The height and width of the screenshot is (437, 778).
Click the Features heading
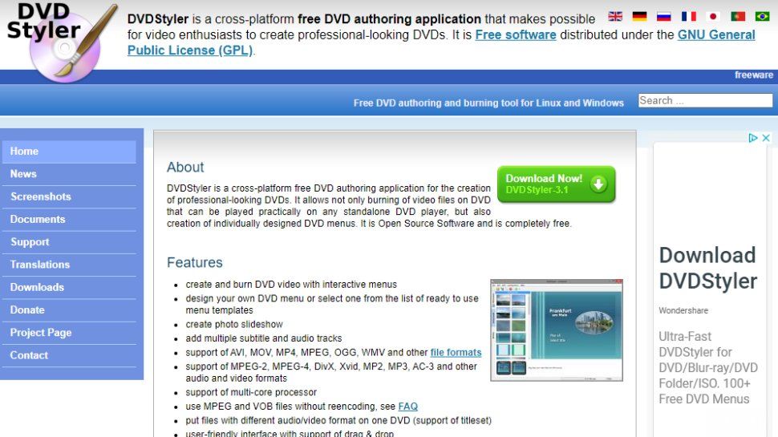pos(194,262)
